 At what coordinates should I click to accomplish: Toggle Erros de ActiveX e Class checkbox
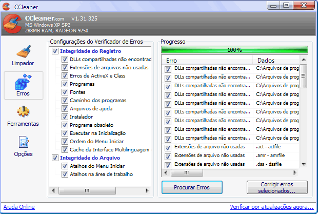point(65,76)
